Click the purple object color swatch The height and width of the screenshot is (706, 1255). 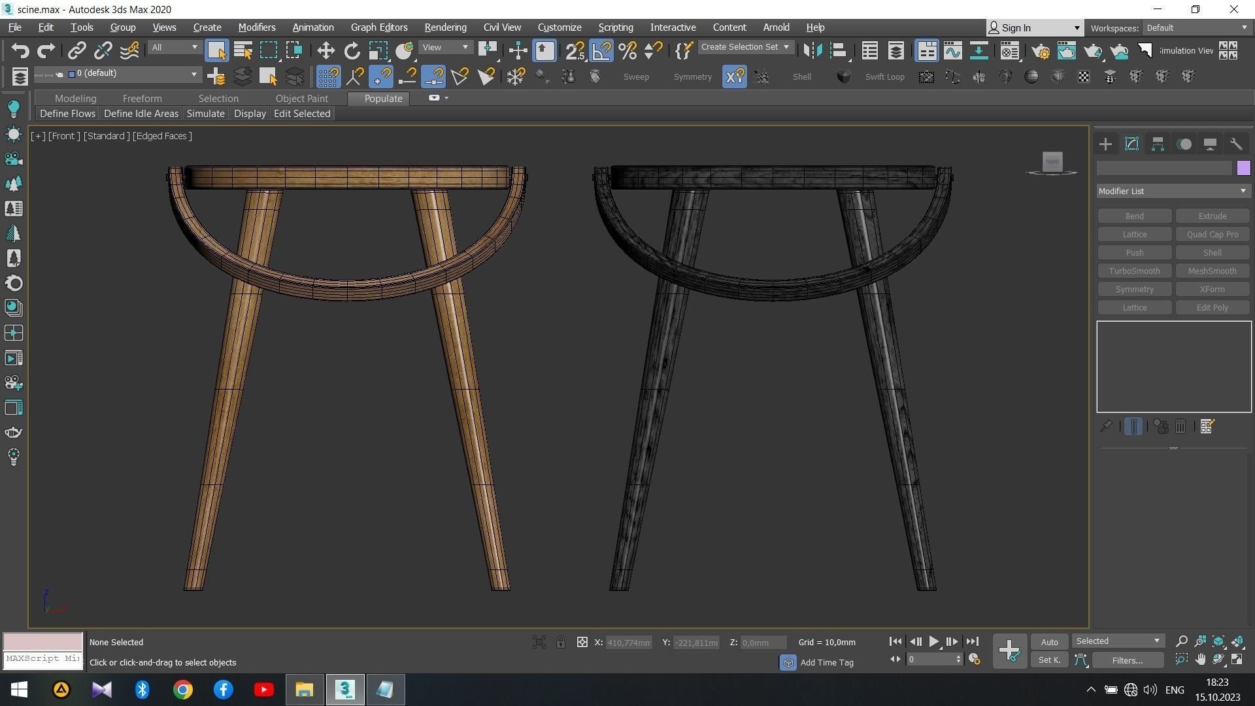point(1243,168)
